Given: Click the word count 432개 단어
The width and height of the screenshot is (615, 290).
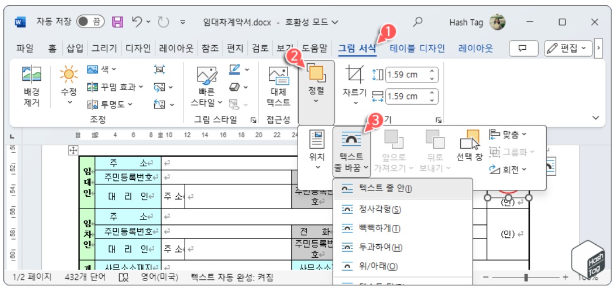Looking at the screenshot, I should click(85, 278).
